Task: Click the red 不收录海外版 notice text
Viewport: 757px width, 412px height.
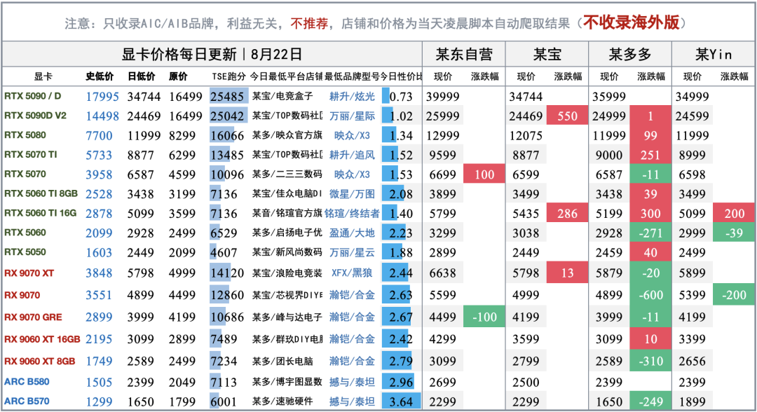Action: point(631,22)
